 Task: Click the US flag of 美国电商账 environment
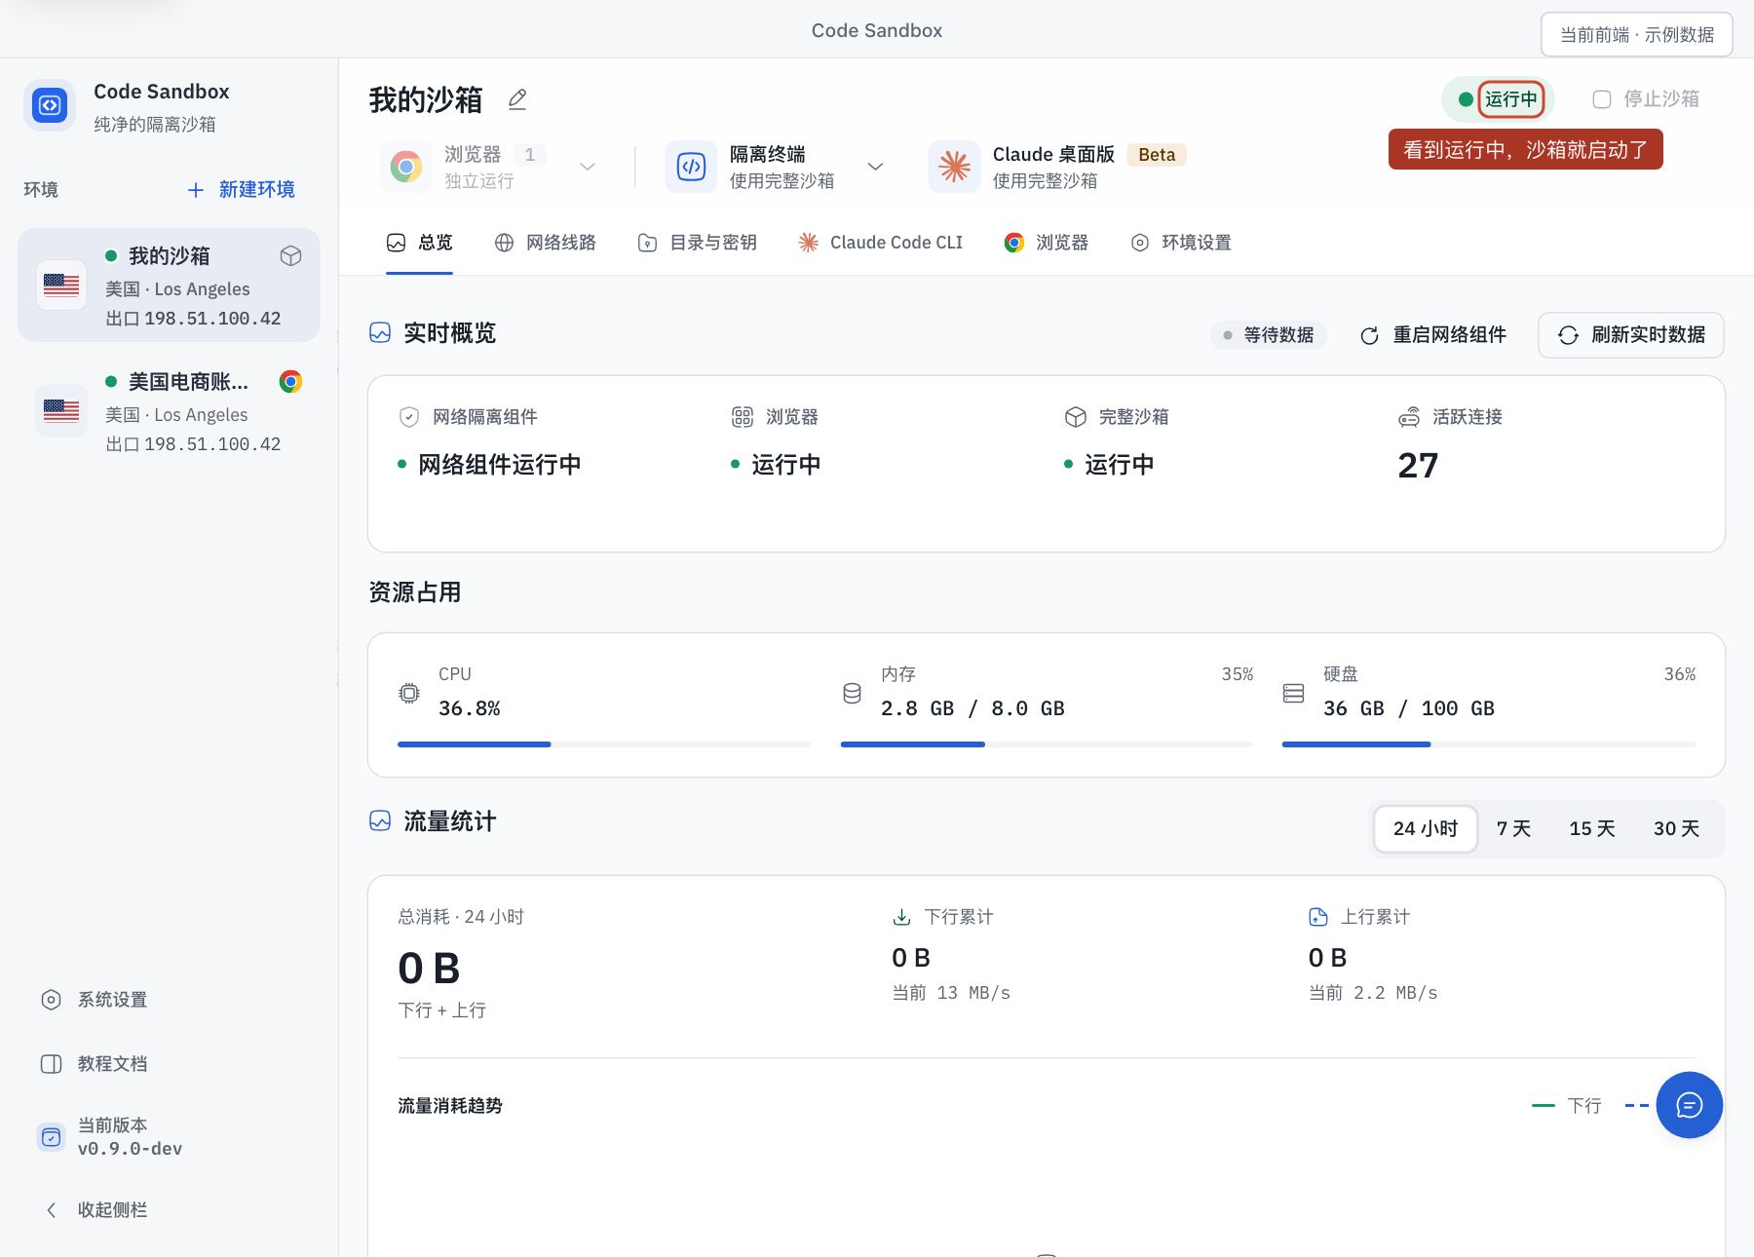point(61,411)
